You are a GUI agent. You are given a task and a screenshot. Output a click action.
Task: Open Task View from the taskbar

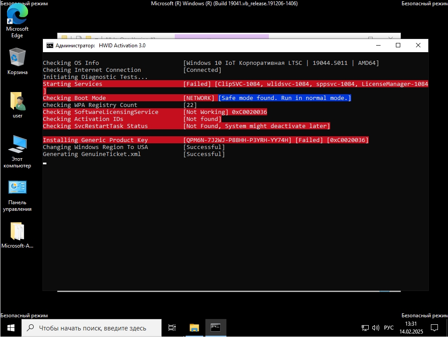pos(172,328)
